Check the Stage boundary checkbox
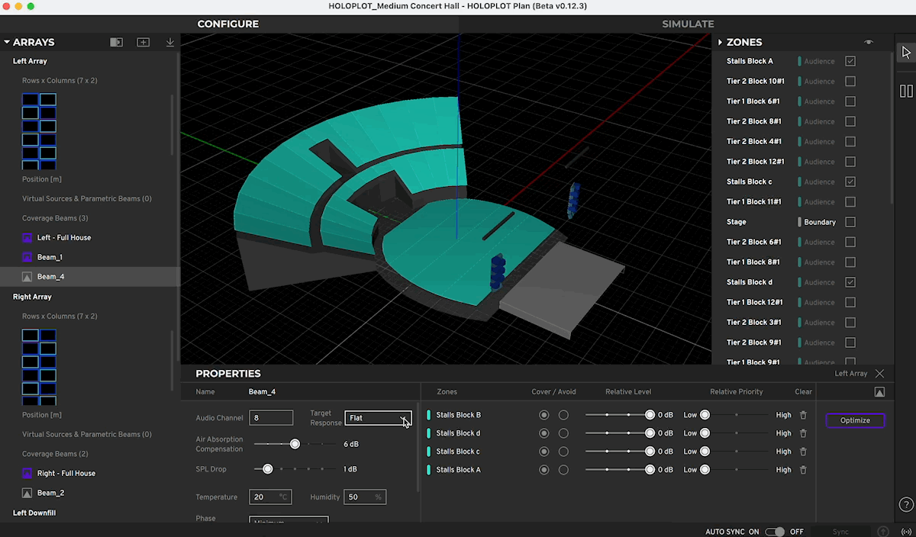916x537 pixels. (850, 222)
